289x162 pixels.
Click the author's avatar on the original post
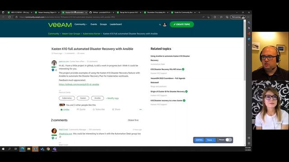click(x=54, y=63)
